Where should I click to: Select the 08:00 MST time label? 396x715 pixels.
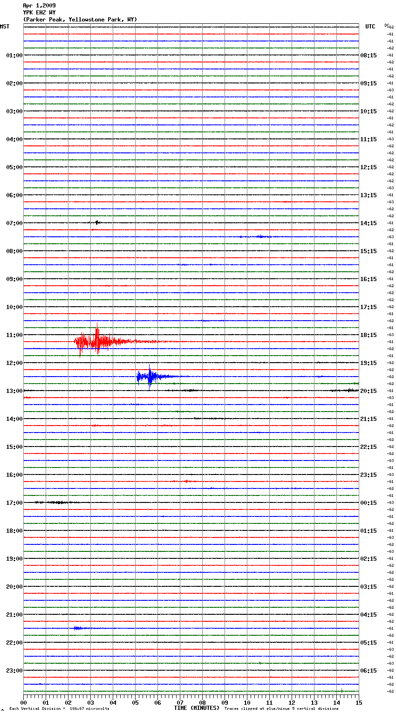pyautogui.click(x=14, y=251)
